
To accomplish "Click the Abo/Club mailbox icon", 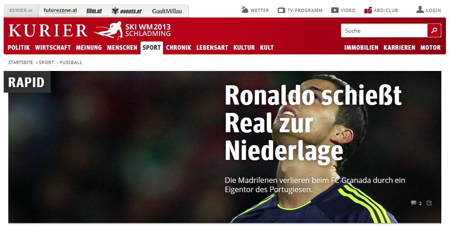I will click(368, 10).
